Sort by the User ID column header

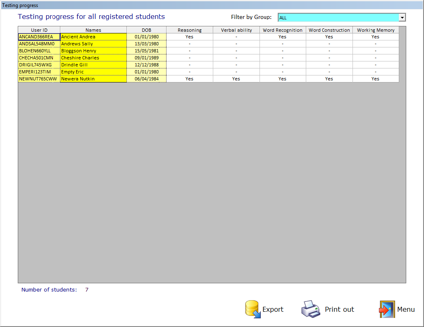[39, 30]
